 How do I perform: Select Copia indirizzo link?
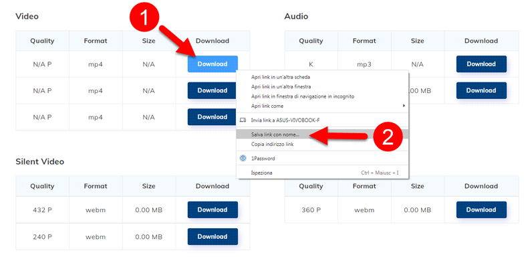click(x=322, y=145)
